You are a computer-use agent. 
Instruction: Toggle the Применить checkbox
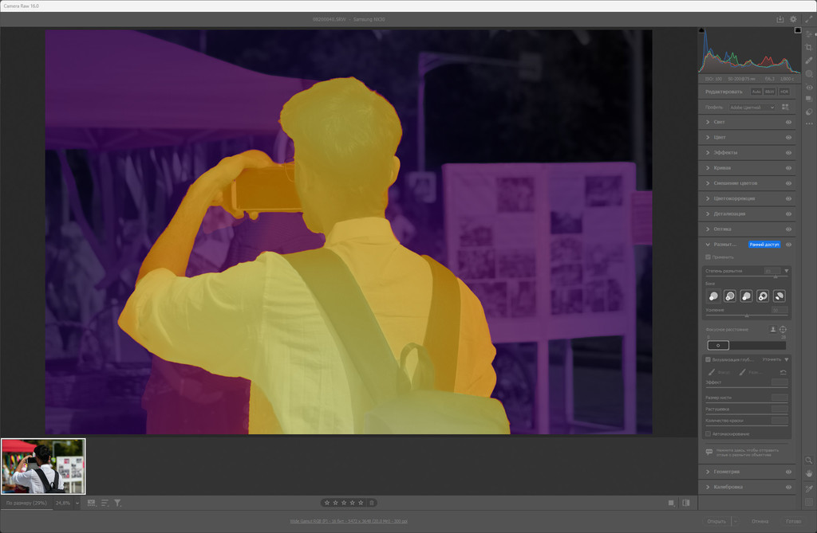point(708,257)
